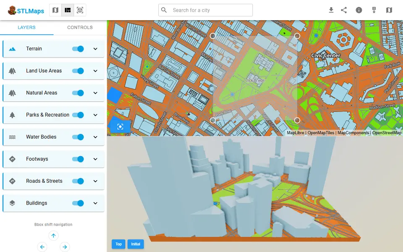Viewport: 403px width, 252px height.
Task: Open the OpenStreetMap attribution link
Action: (387, 133)
